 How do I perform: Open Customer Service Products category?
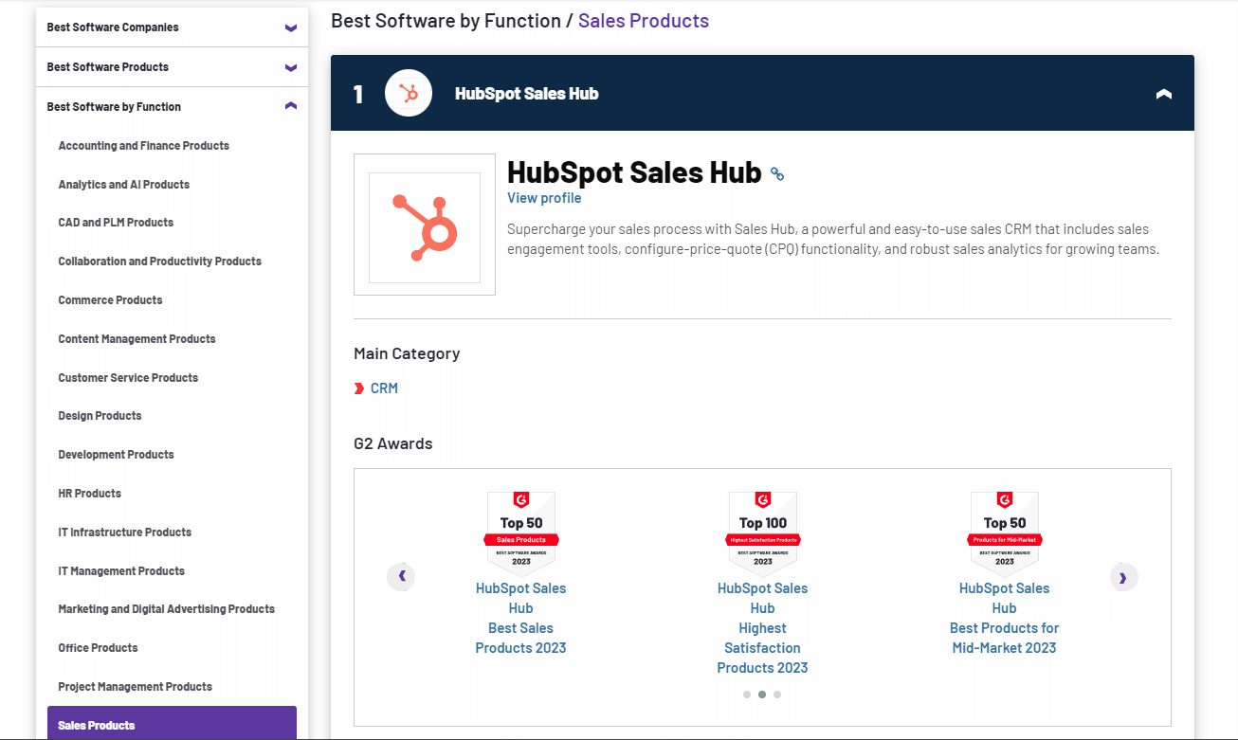pyautogui.click(x=128, y=378)
